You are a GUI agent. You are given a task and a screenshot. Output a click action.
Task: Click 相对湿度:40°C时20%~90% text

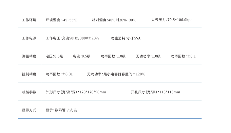114,20
